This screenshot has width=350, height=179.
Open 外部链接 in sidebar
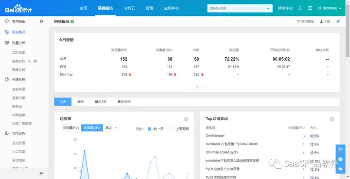click(x=18, y=115)
